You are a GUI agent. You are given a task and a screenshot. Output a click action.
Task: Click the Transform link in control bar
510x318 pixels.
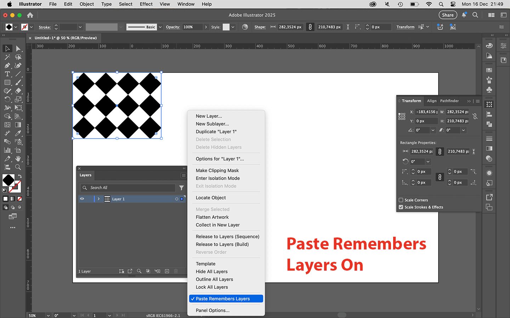(406, 27)
